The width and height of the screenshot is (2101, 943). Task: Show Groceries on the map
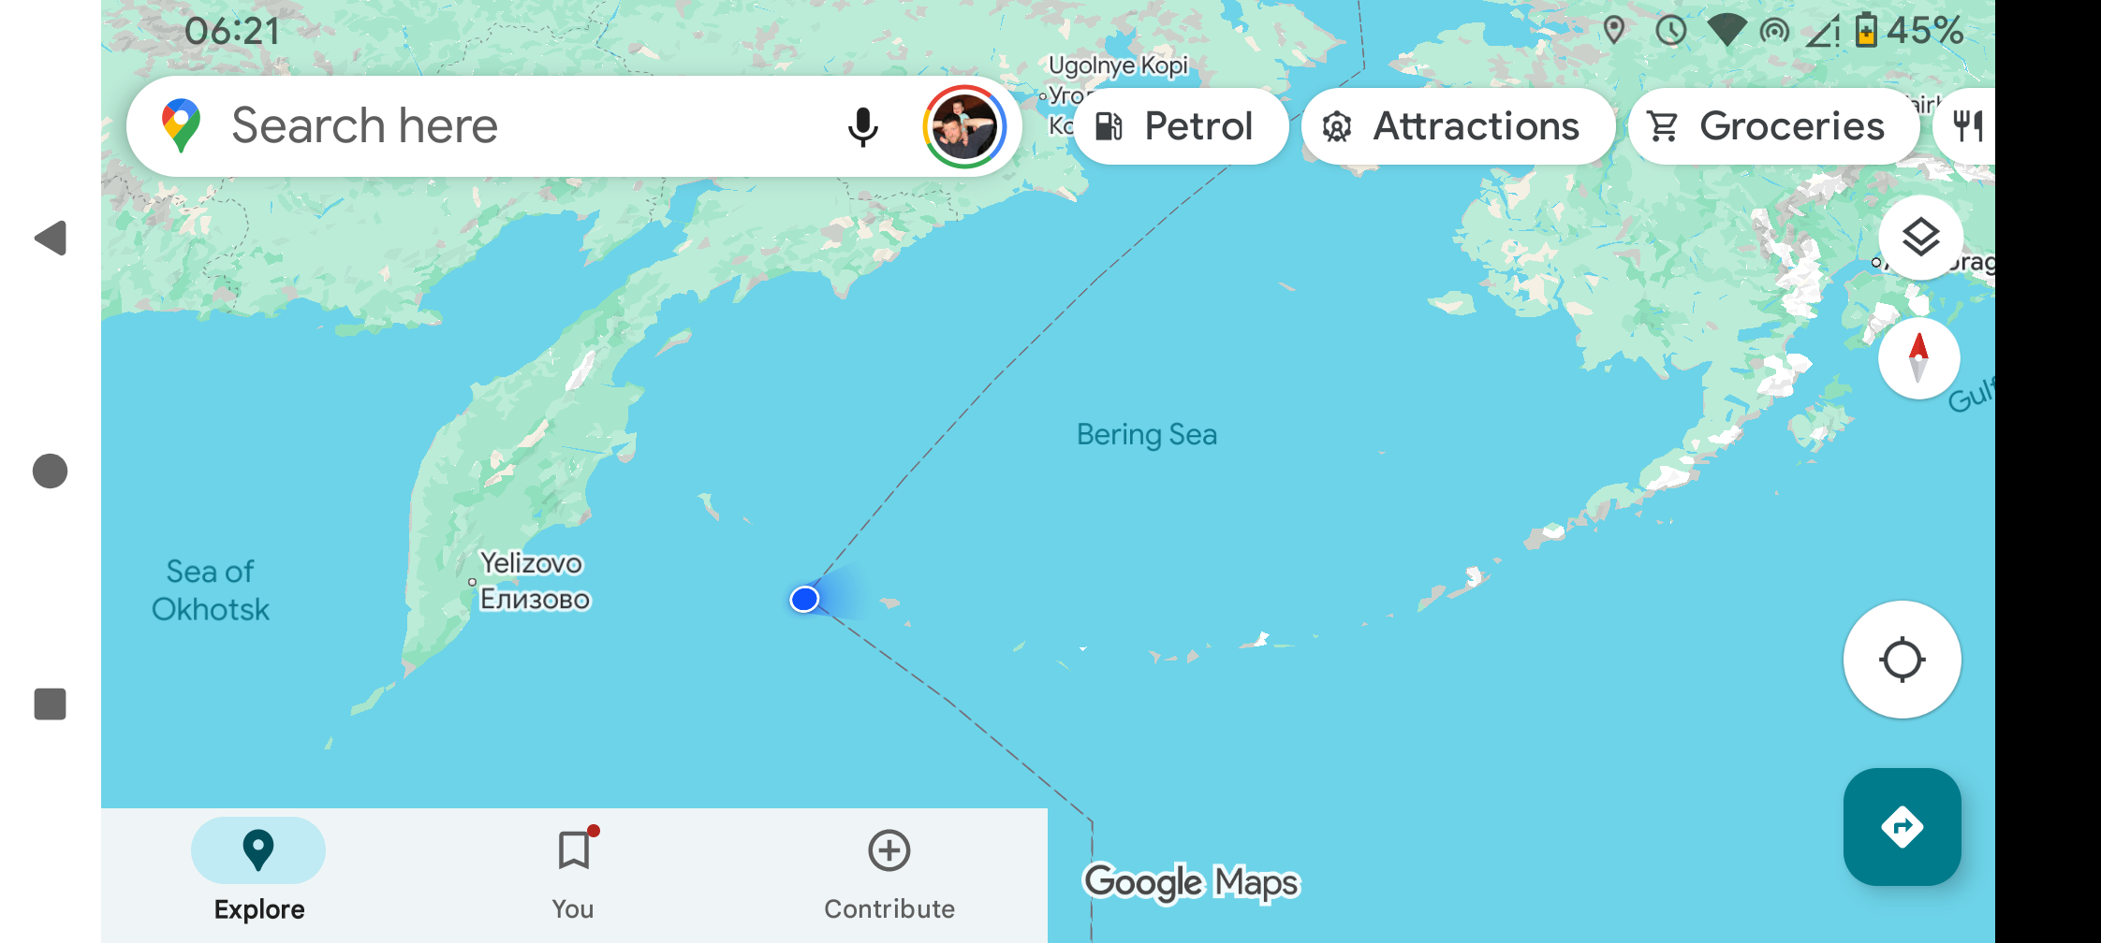[x=1773, y=126]
